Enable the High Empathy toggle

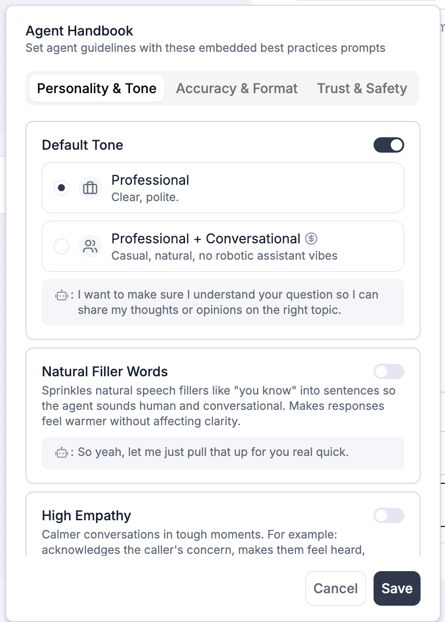tap(389, 515)
